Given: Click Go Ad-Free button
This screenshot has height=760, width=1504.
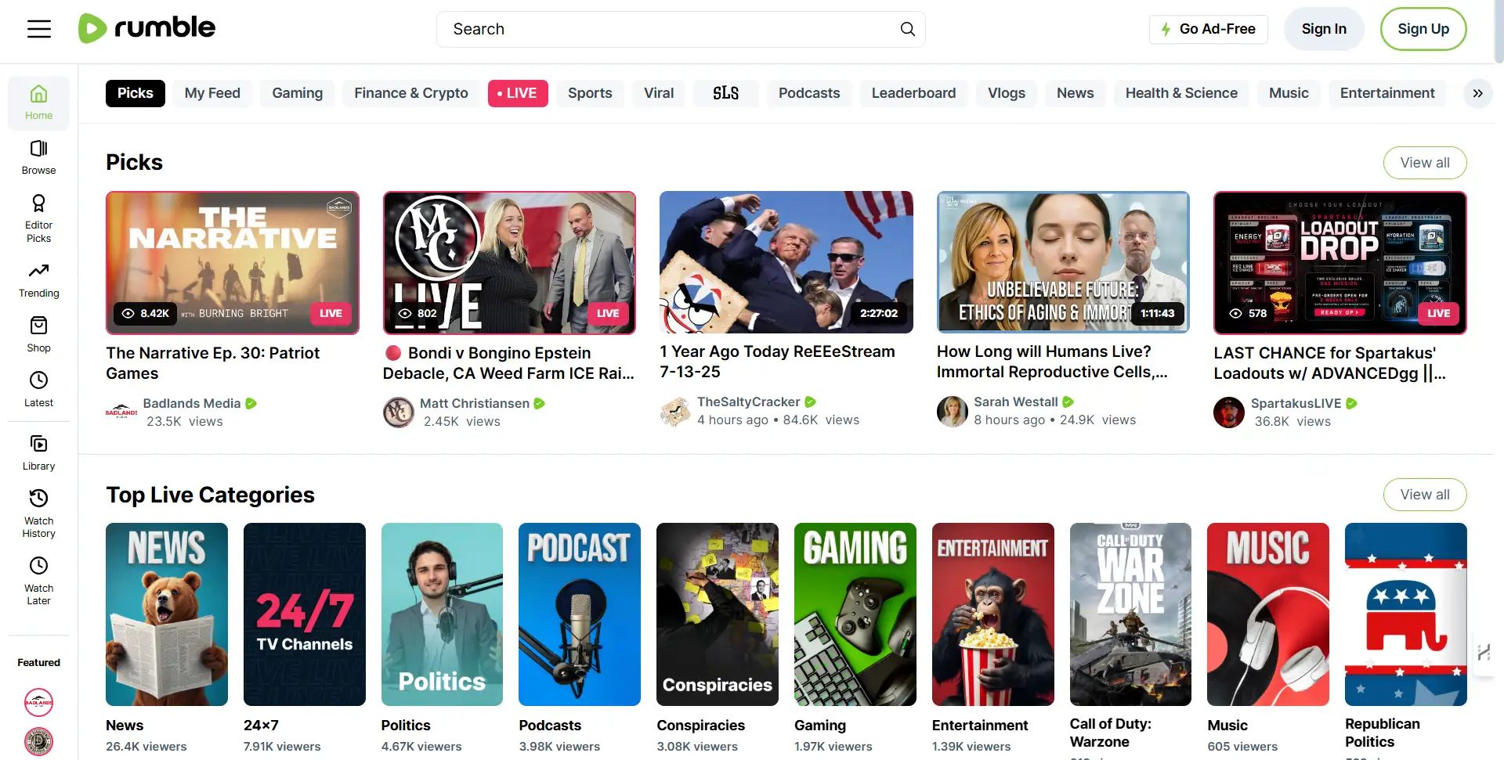Looking at the screenshot, I should pyautogui.click(x=1209, y=29).
